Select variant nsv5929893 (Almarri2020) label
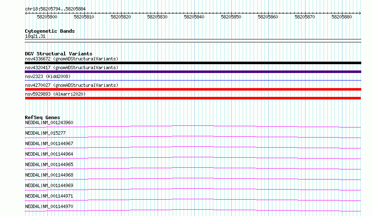The image size is (373, 216). [x=55, y=94]
